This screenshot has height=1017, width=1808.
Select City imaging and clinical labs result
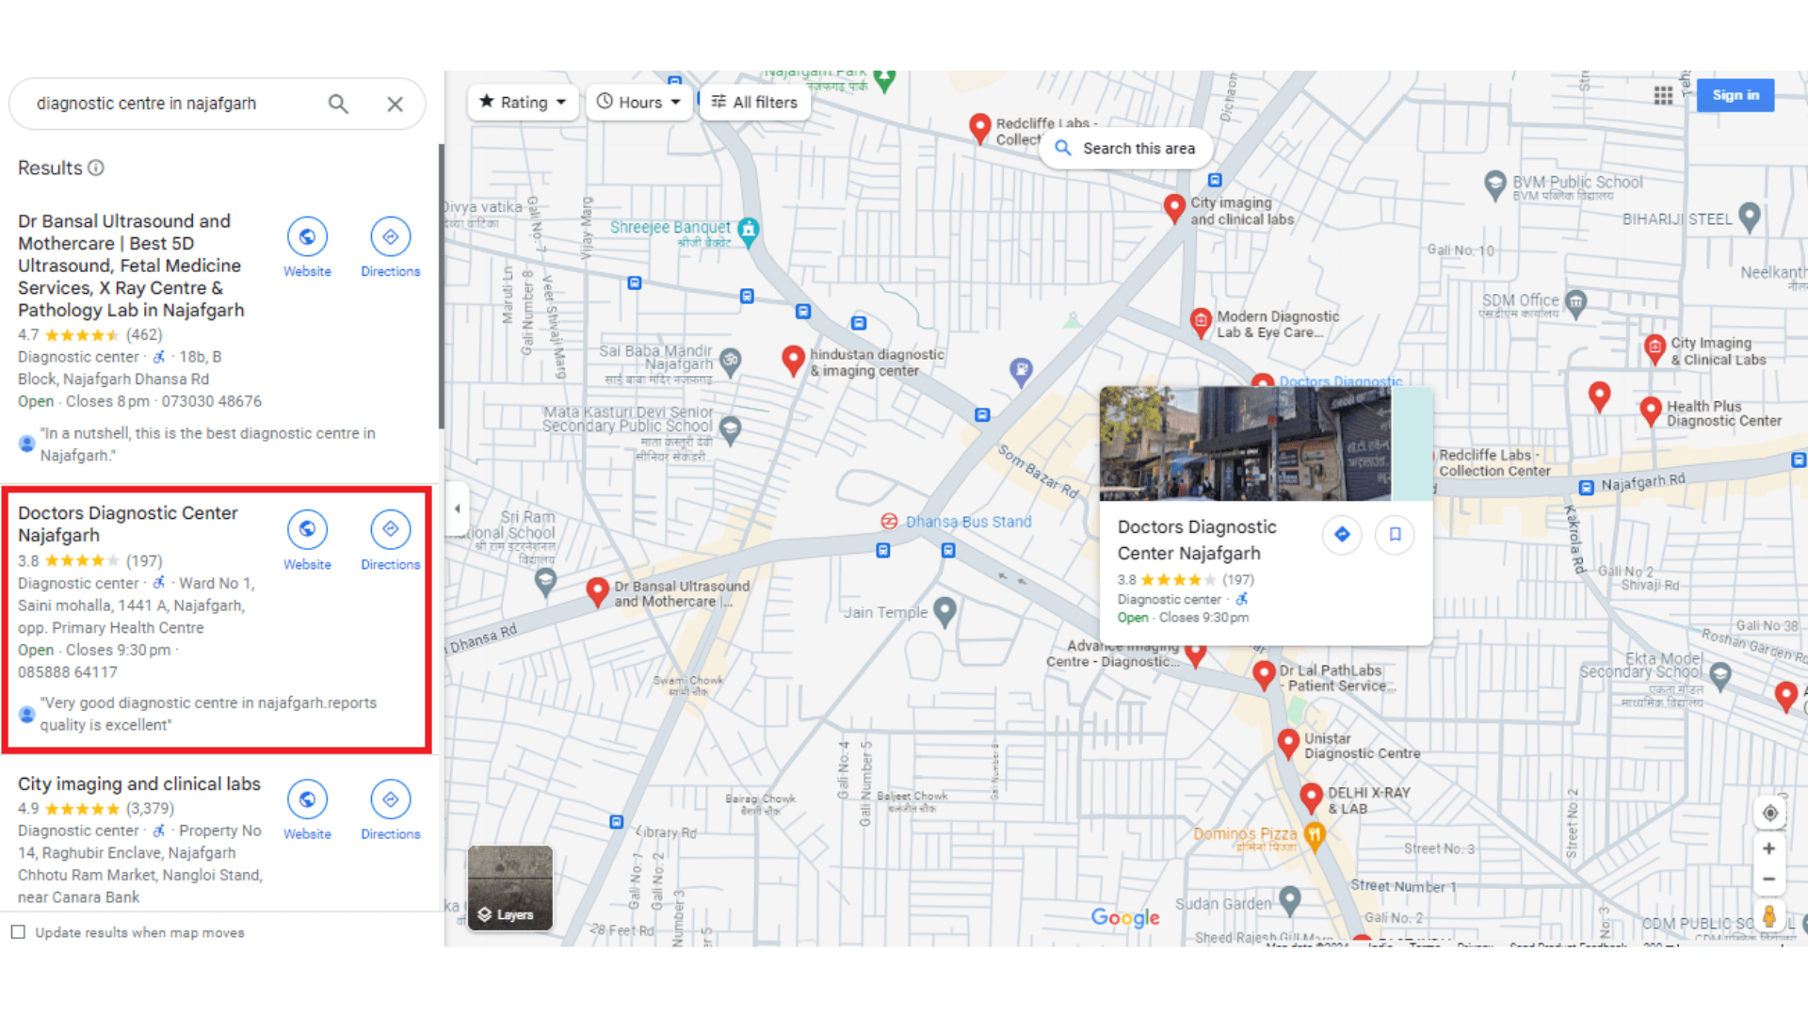point(139,784)
